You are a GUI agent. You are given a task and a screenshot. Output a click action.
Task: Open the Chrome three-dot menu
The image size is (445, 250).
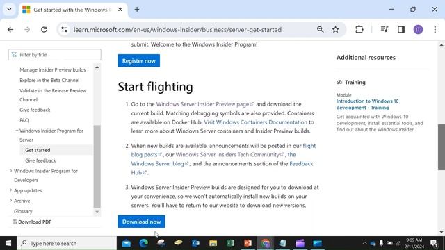pyautogui.click(x=435, y=29)
